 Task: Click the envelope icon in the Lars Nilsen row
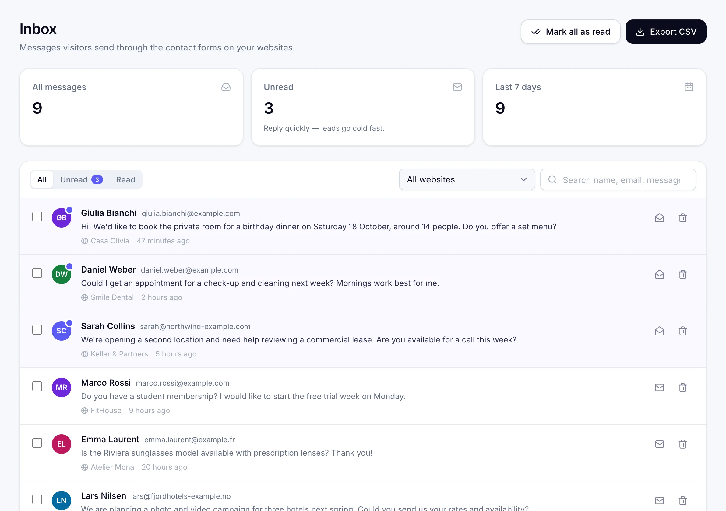(659, 501)
